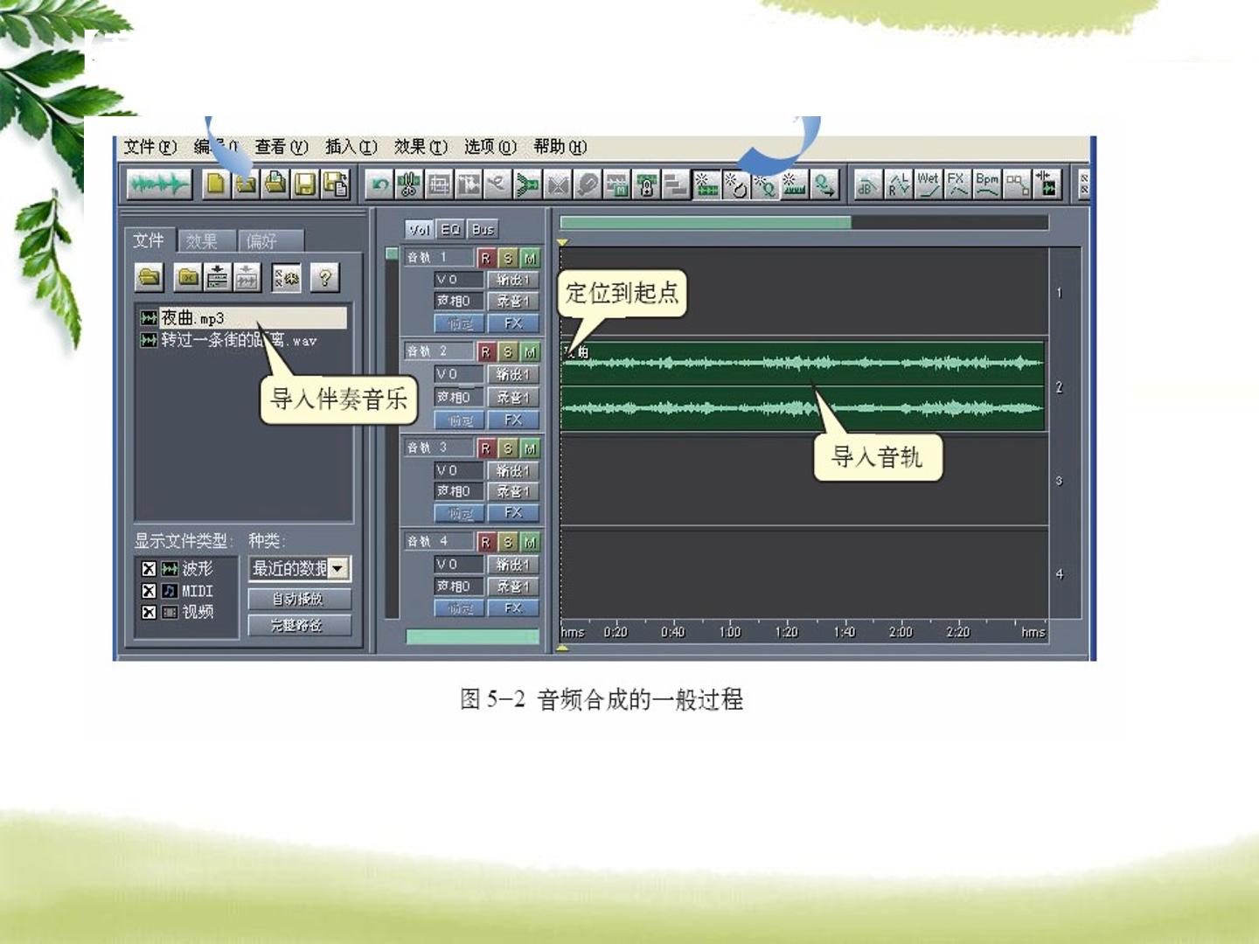This screenshot has width=1259, height=944.
Task: Open the 最近的数据 sort dropdown
Action: (299, 568)
